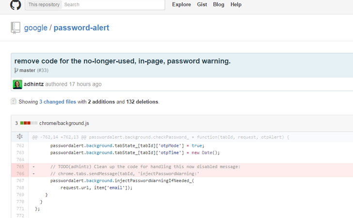Screen dimensions: 353x218
Task: Click the chrome/background.js file header
Action: (x=64, y=123)
